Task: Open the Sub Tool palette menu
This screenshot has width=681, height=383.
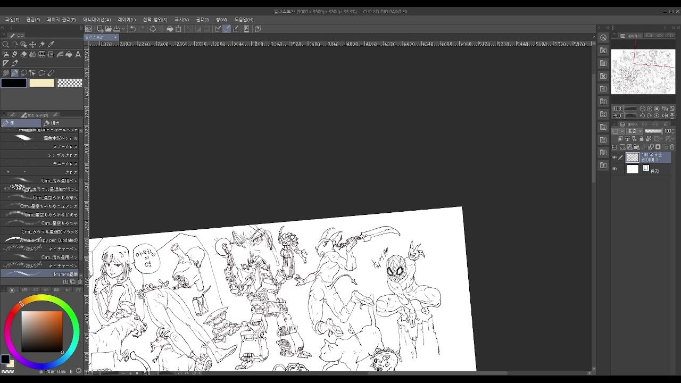Action: click(x=4, y=115)
